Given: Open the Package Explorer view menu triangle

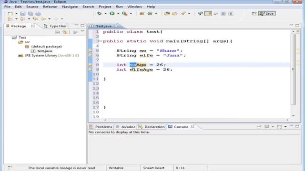Looking at the screenshot, I should pyautogui.click(x=82, y=31).
